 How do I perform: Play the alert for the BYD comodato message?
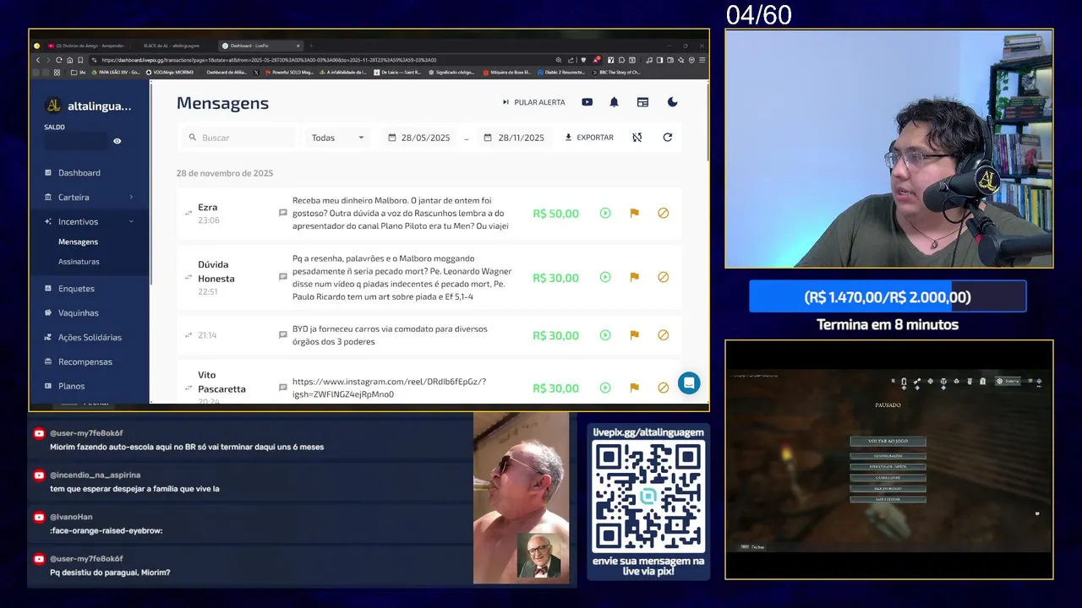(605, 335)
